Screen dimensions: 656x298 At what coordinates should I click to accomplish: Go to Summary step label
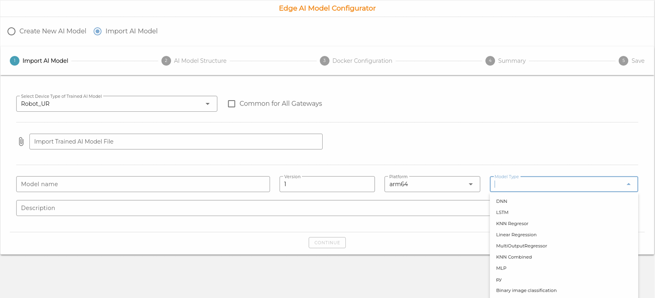(512, 61)
